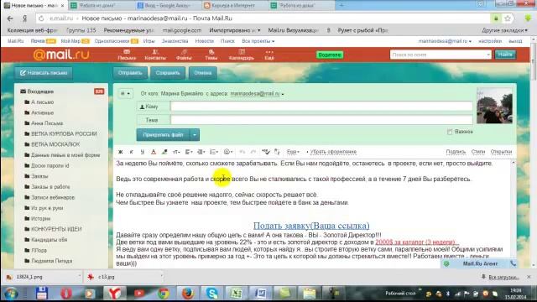Viewport: 537px width, 302px height.
Task: Open the Письма section icon
Action: tap(127, 55)
